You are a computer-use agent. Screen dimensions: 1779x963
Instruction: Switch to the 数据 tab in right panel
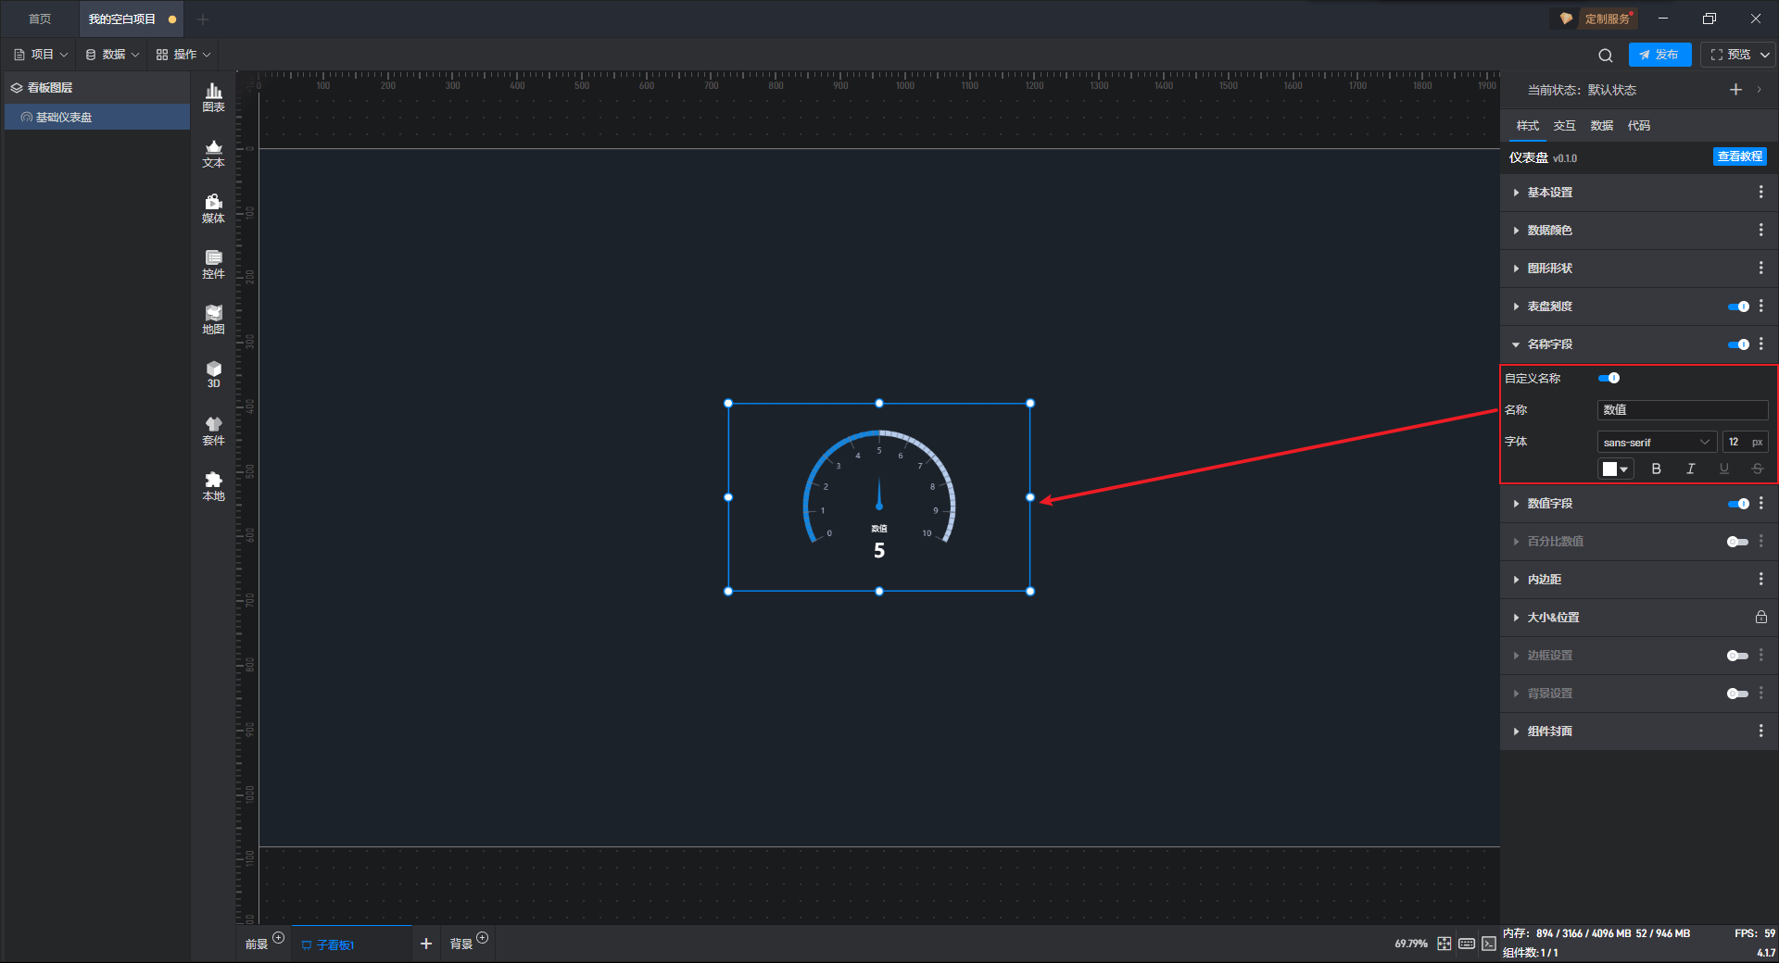1601,126
